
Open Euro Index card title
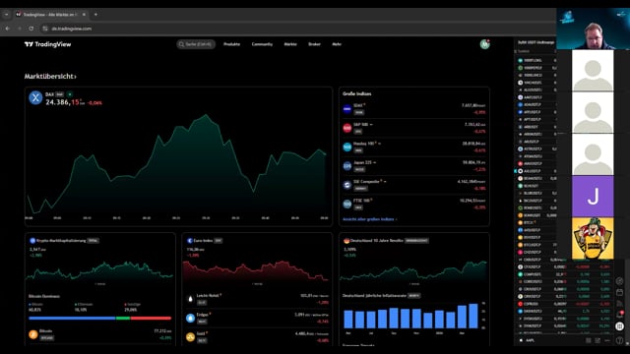(203, 240)
